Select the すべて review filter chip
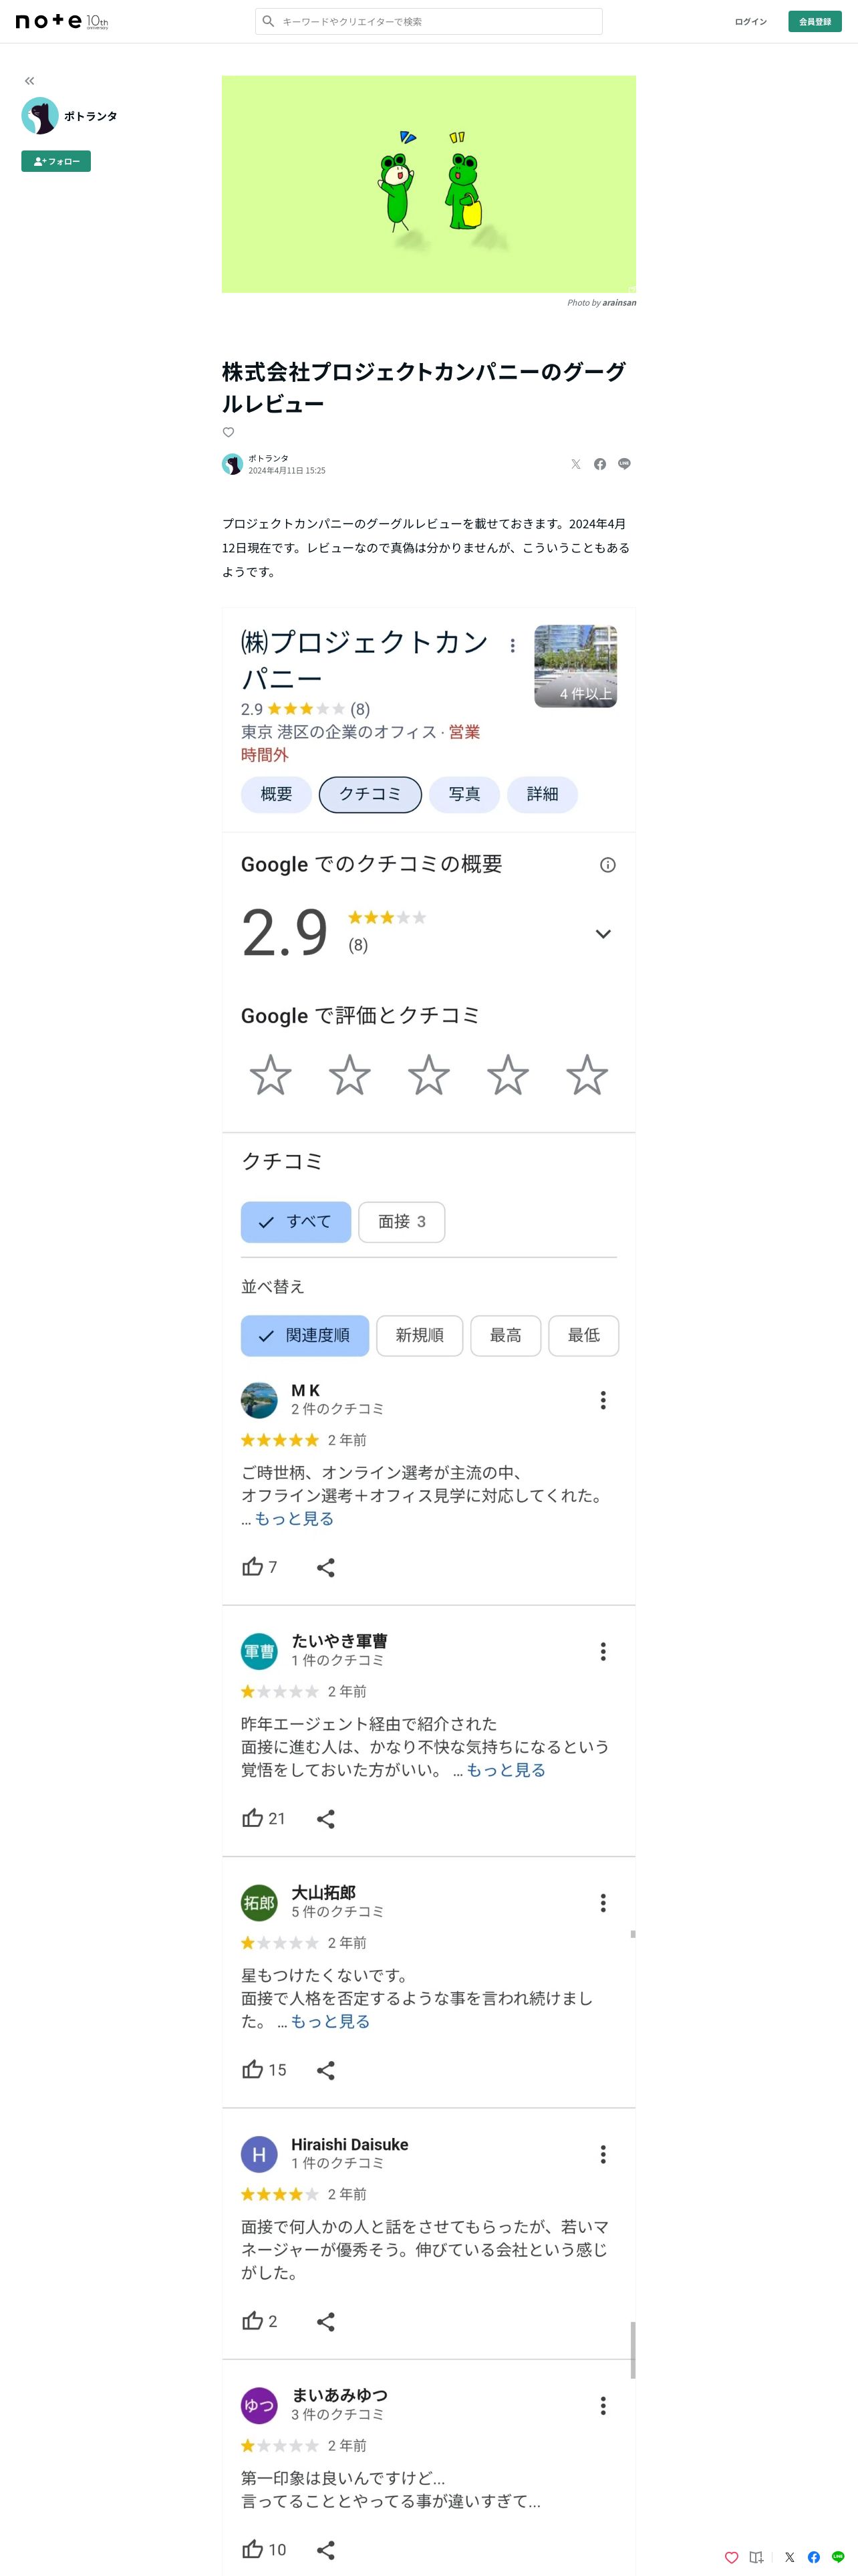Viewport: 858px width, 2576px height. [x=295, y=1222]
